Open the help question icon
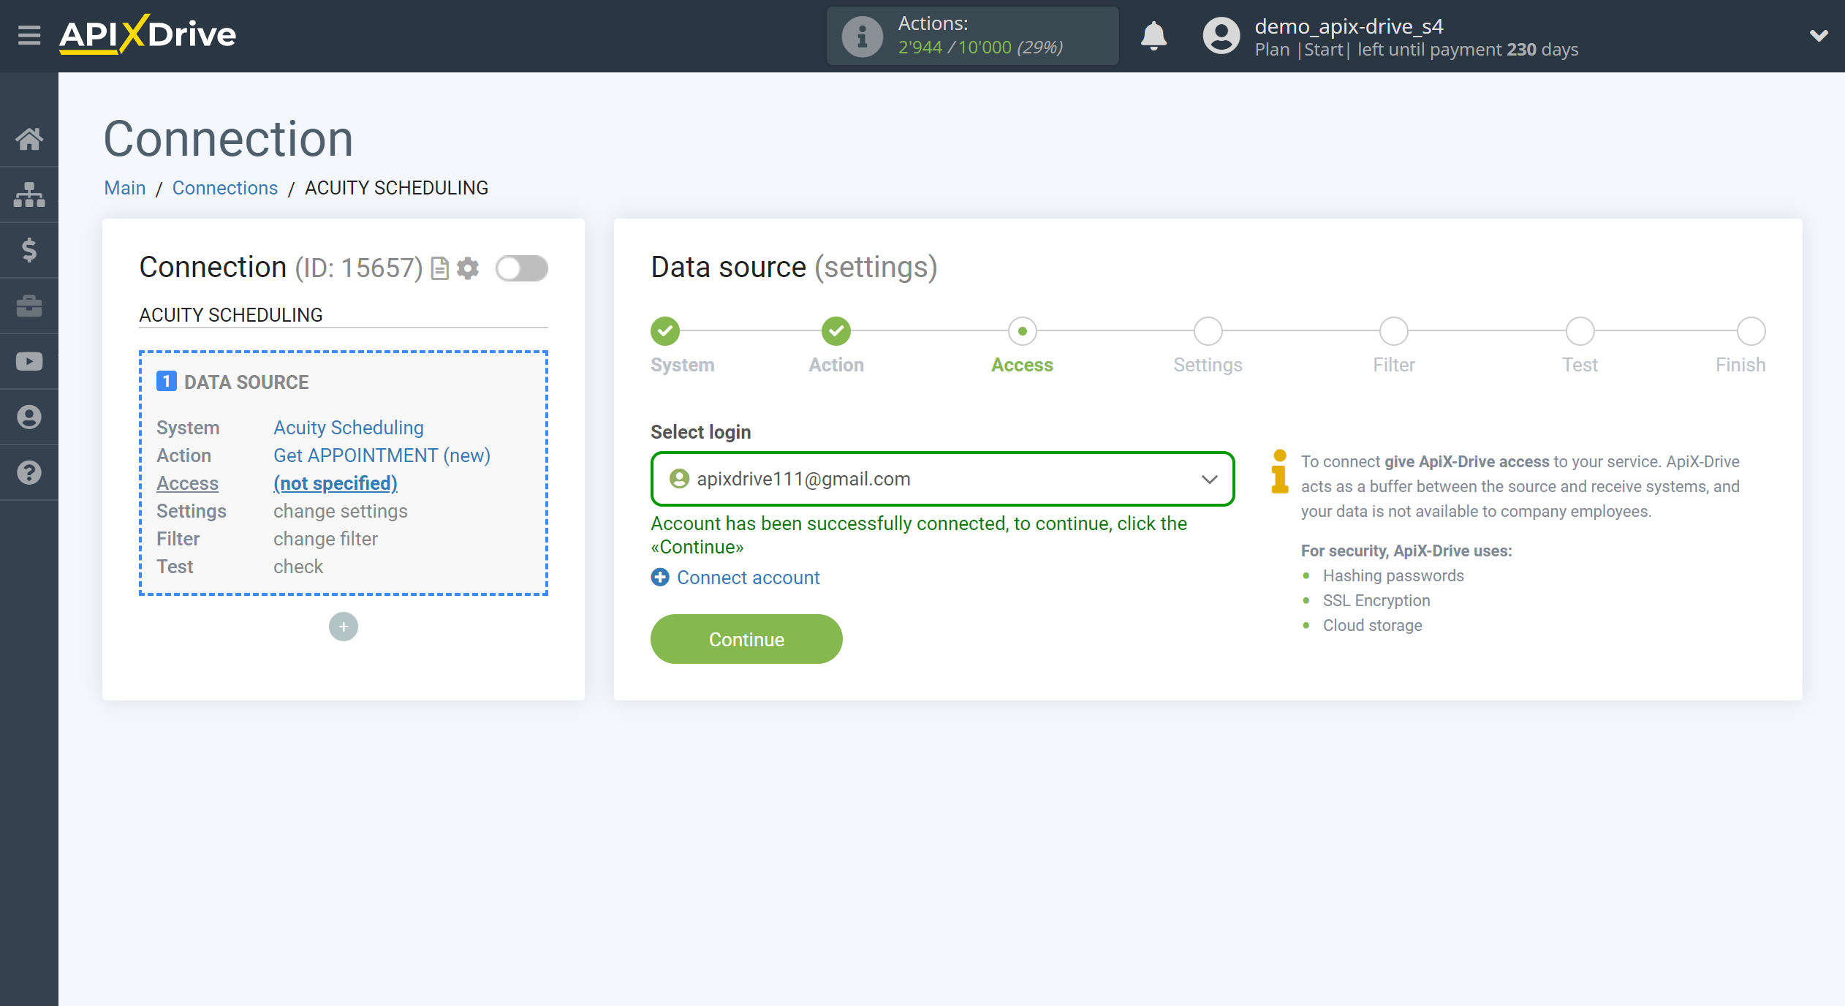 tap(29, 472)
